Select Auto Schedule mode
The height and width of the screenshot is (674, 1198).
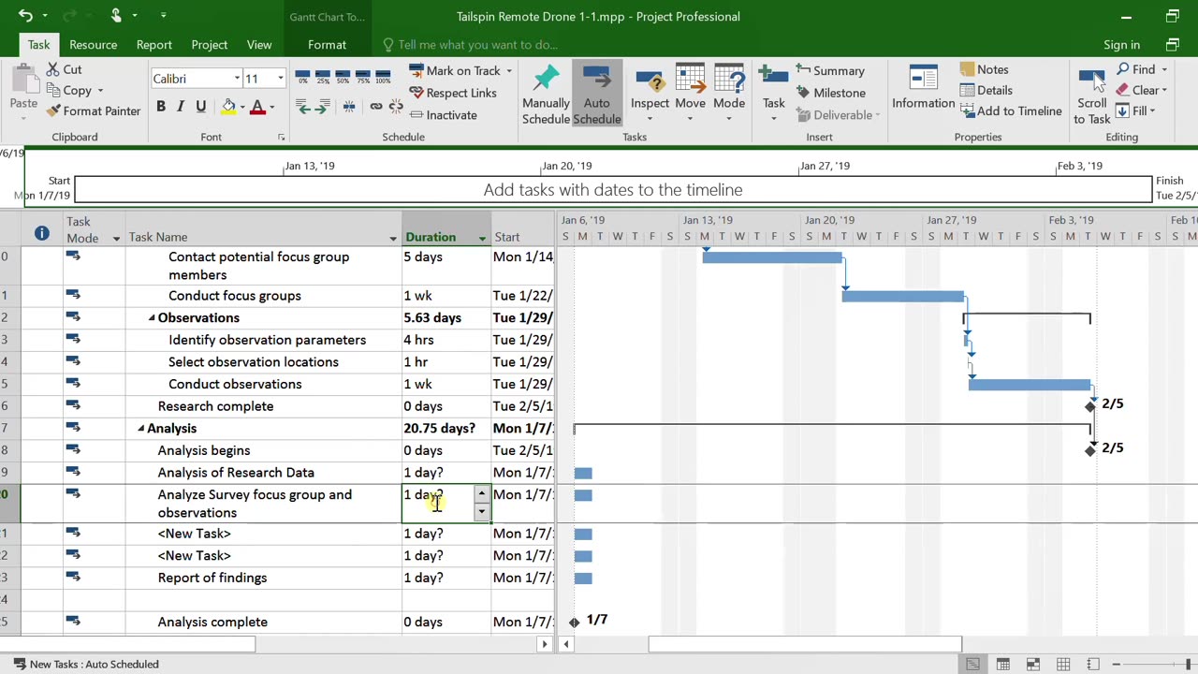[597, 94]
